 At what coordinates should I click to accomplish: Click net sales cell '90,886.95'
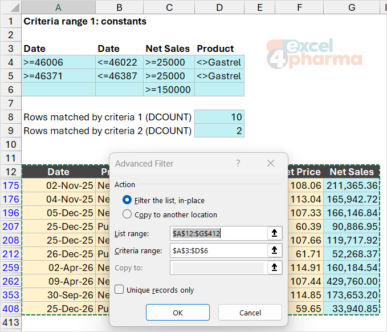352,226
